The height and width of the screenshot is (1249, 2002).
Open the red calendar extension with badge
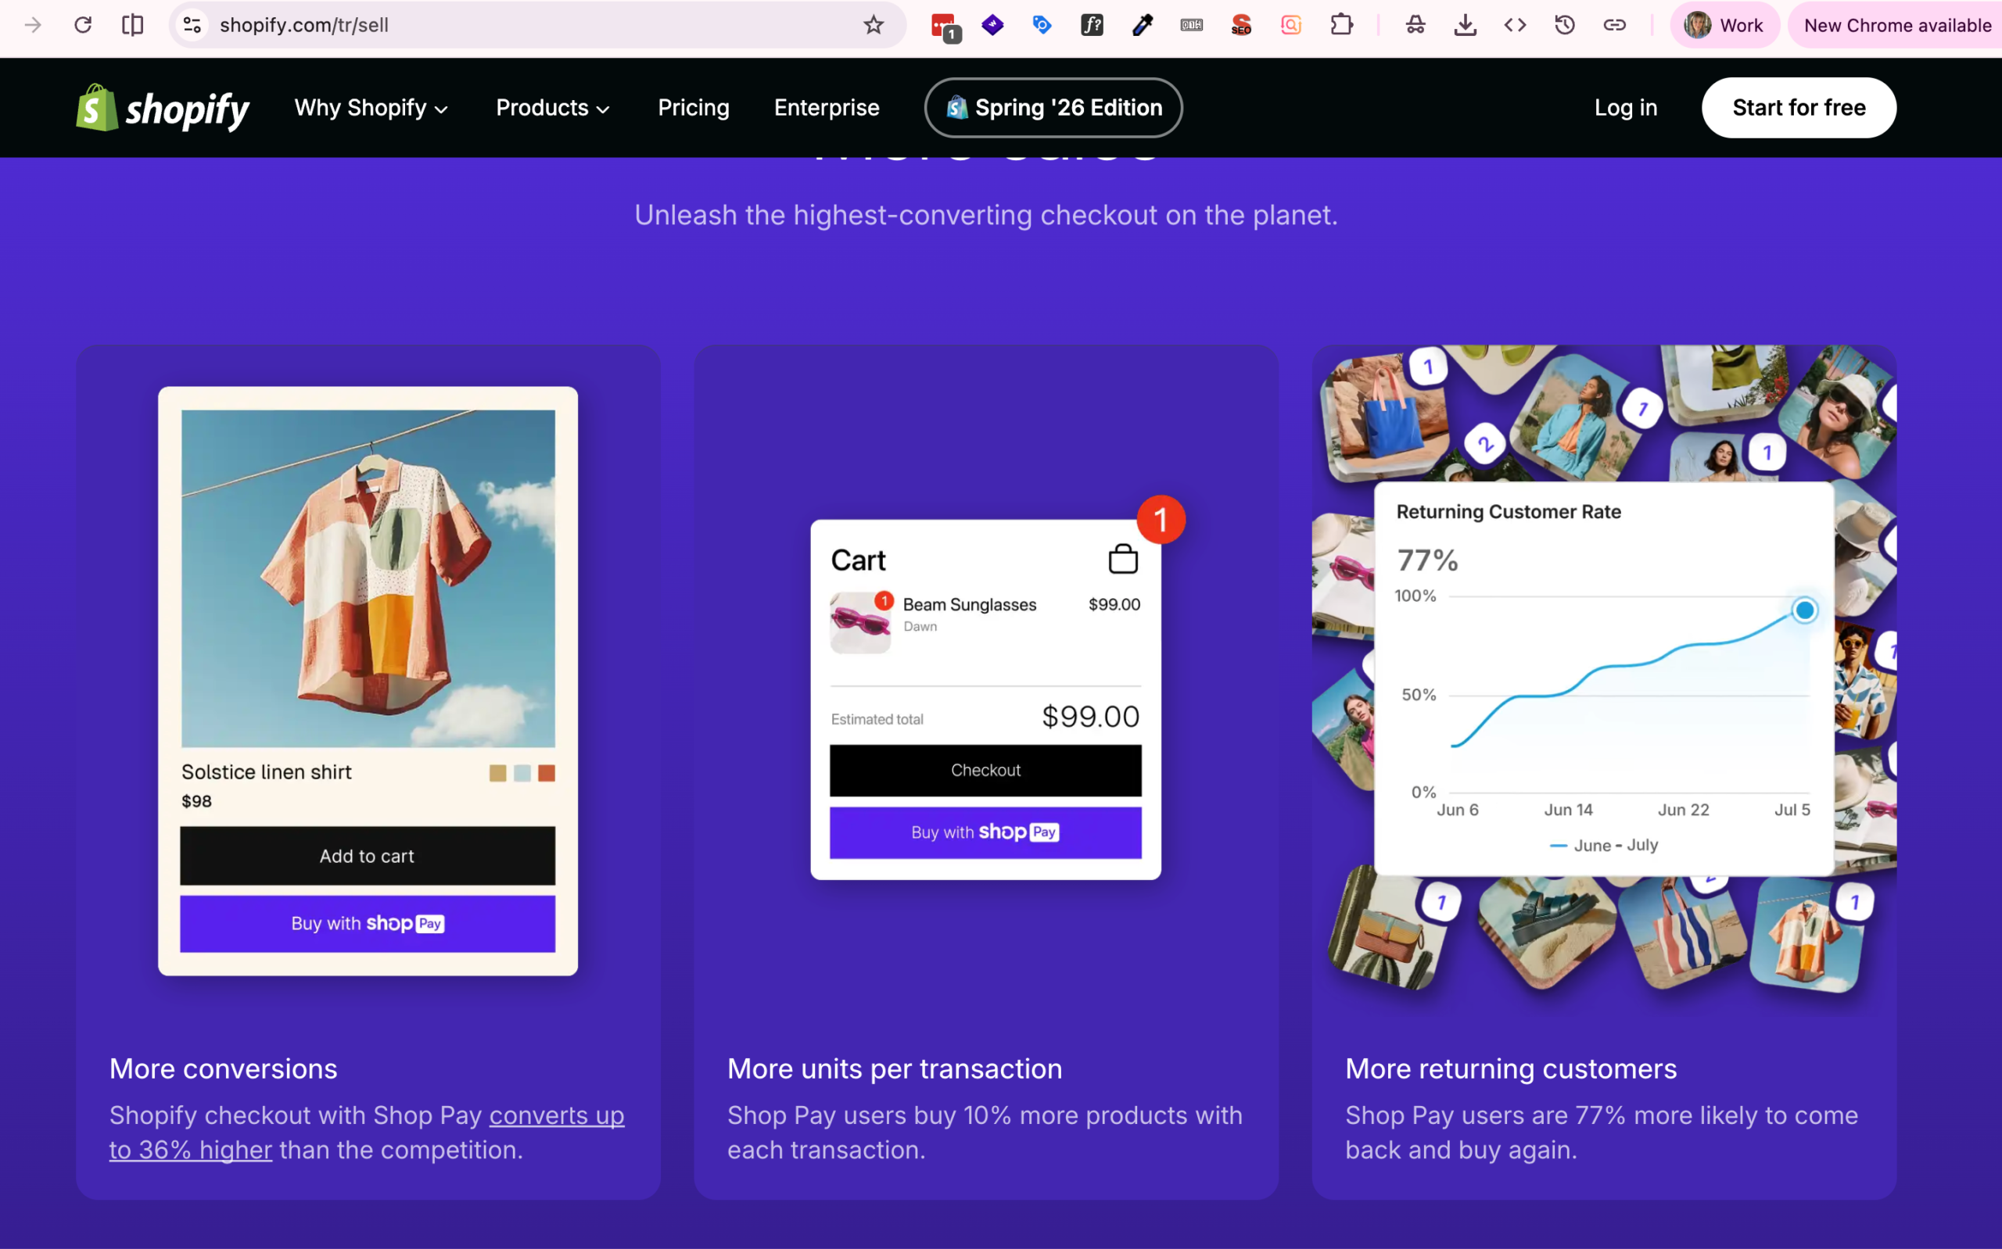click(x=944, y=26)
